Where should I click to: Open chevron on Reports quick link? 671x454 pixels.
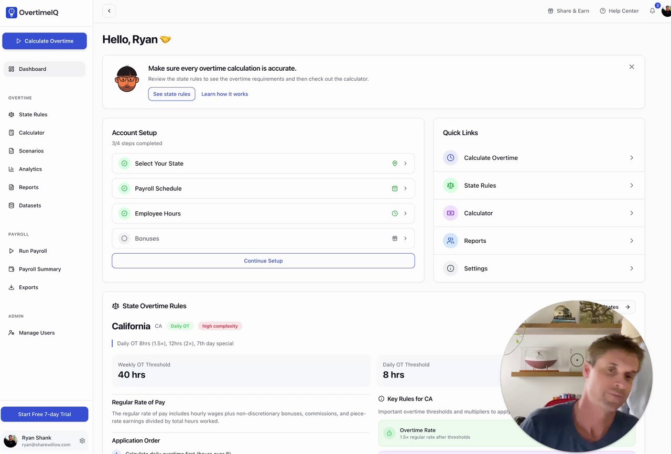coord(632,241)
